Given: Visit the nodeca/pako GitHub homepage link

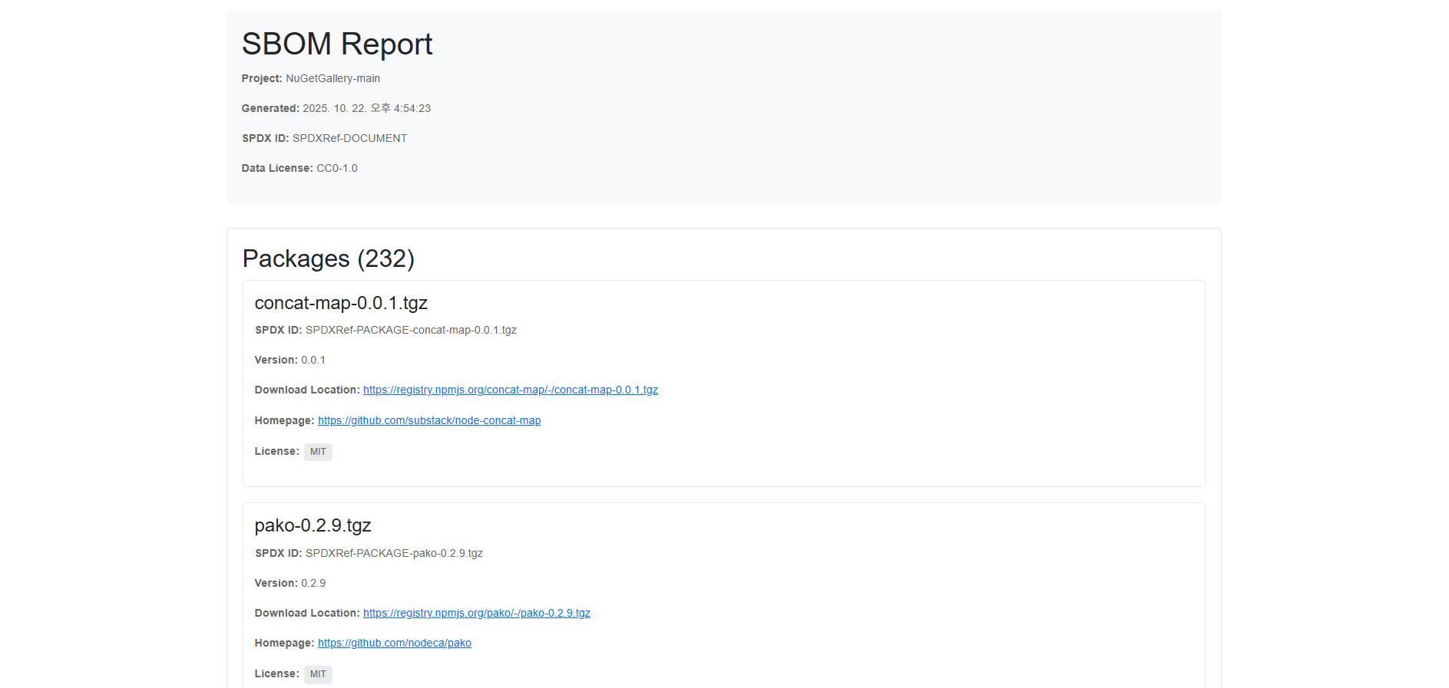Looking at the screenshot, I should tap(394, 643).
